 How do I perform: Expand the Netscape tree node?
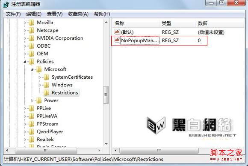[x=25, y=30]
